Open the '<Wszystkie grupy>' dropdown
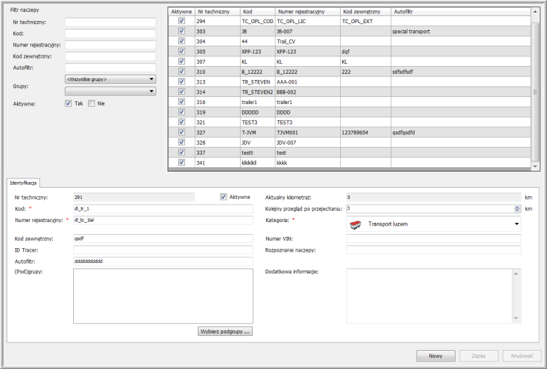The image size is (547, 369). [x=110, y=79]
